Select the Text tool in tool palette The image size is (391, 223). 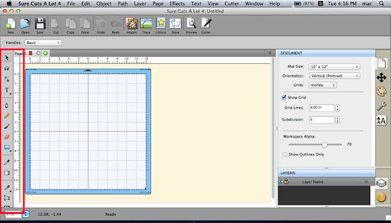[7, 90]
